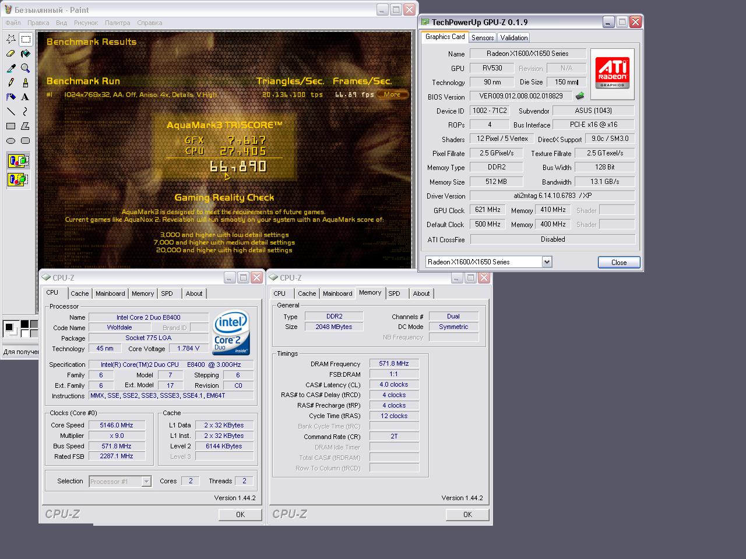
Task: Open the Правка menu in Paint
Action: click(38, 23)
